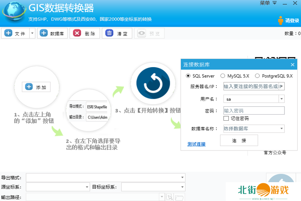The image size is (301, 201).
Task: Click the 测试连接 test connection link
Action: coord(196,144)
